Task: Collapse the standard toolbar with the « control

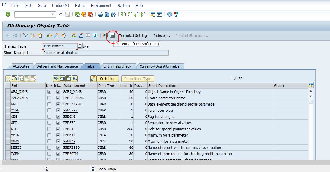Action: (x=61, y=14)
